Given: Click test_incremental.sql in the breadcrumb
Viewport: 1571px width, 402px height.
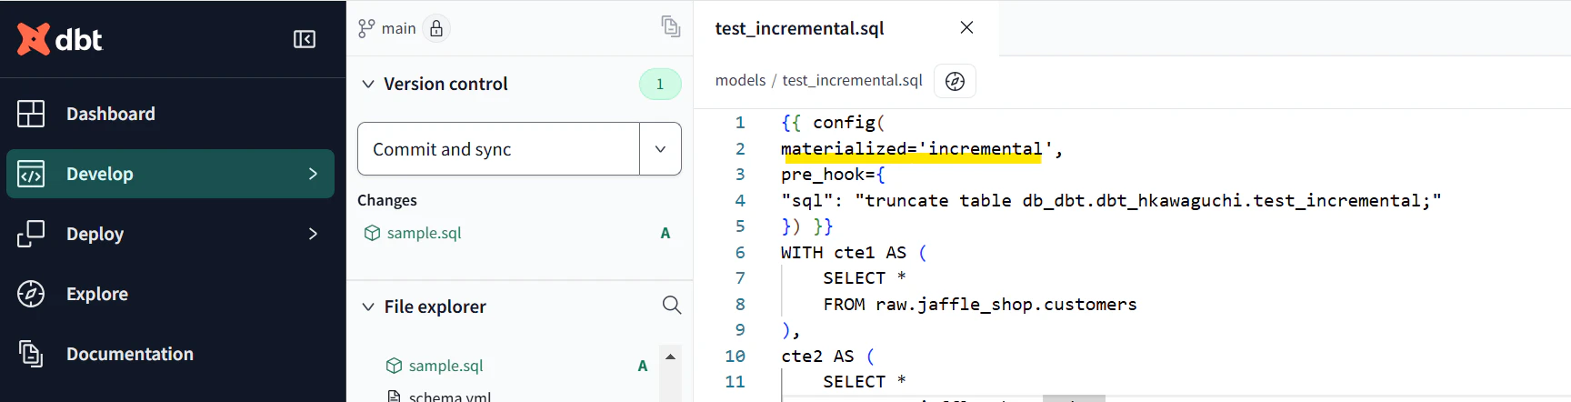Looking at the screenshot, I should 852,80.
